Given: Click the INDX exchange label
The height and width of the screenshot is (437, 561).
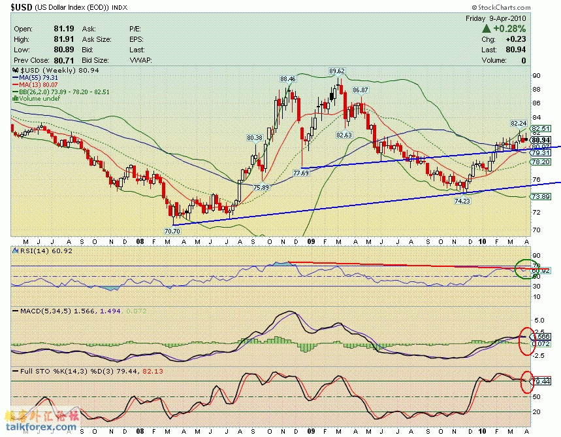Looking at the screenshot, I should point(120,8).
